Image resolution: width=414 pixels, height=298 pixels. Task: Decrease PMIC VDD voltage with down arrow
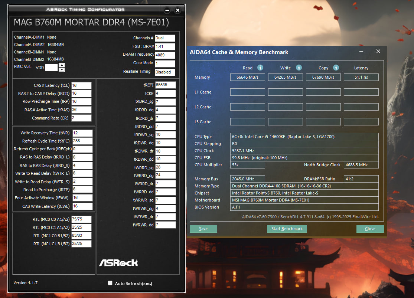[x=62, y=70]
